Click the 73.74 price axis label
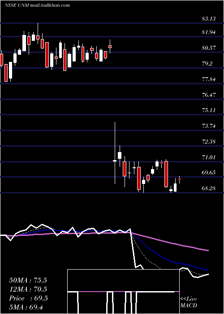Screen dimensions: 224x314 click(x=209, y=126)
